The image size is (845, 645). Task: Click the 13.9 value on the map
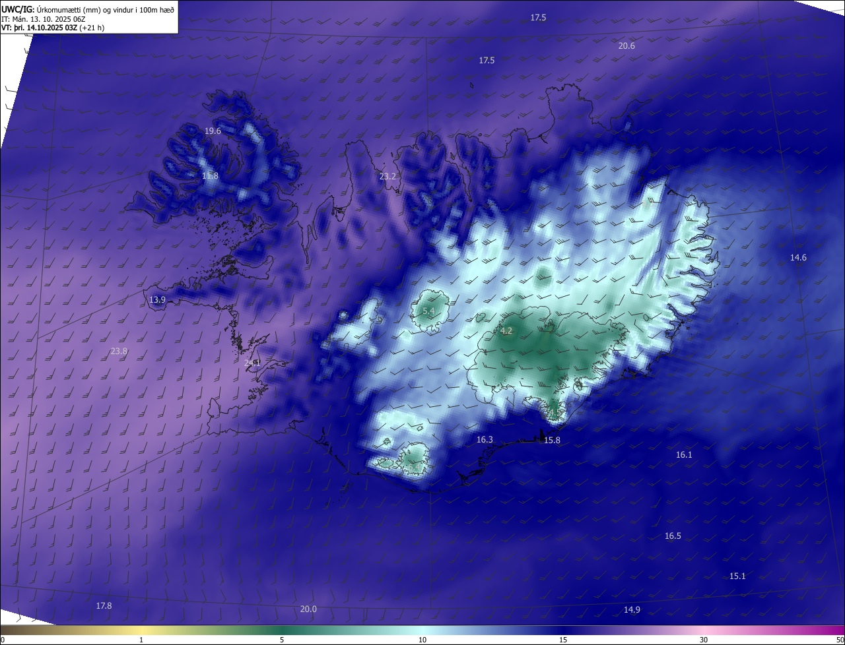click(157, 300)
